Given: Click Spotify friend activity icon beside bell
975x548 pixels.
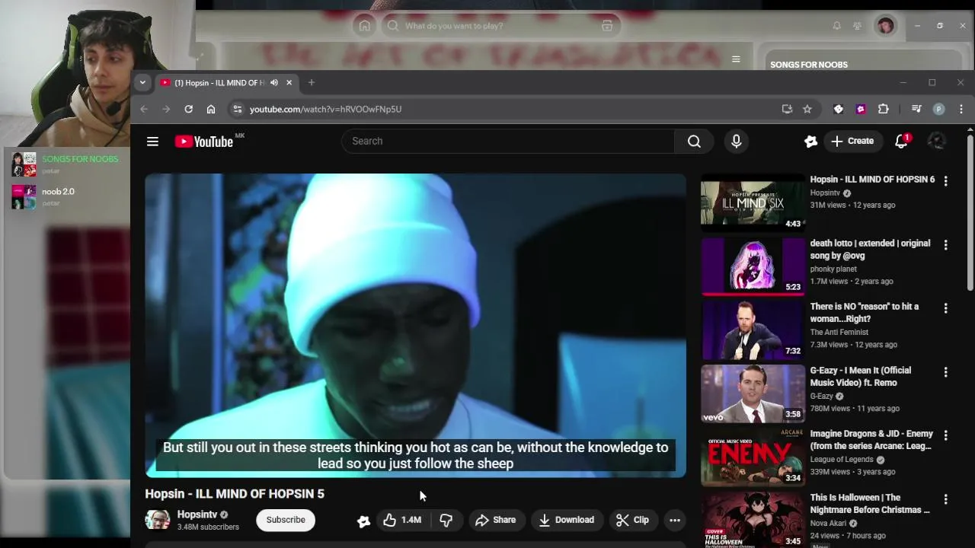Looking at the screenshot, I should click(857, 26).
